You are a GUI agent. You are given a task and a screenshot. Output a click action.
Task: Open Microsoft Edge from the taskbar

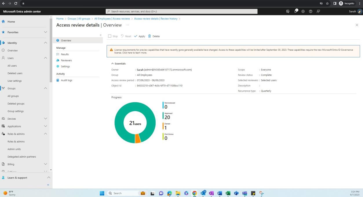point(169,193)
